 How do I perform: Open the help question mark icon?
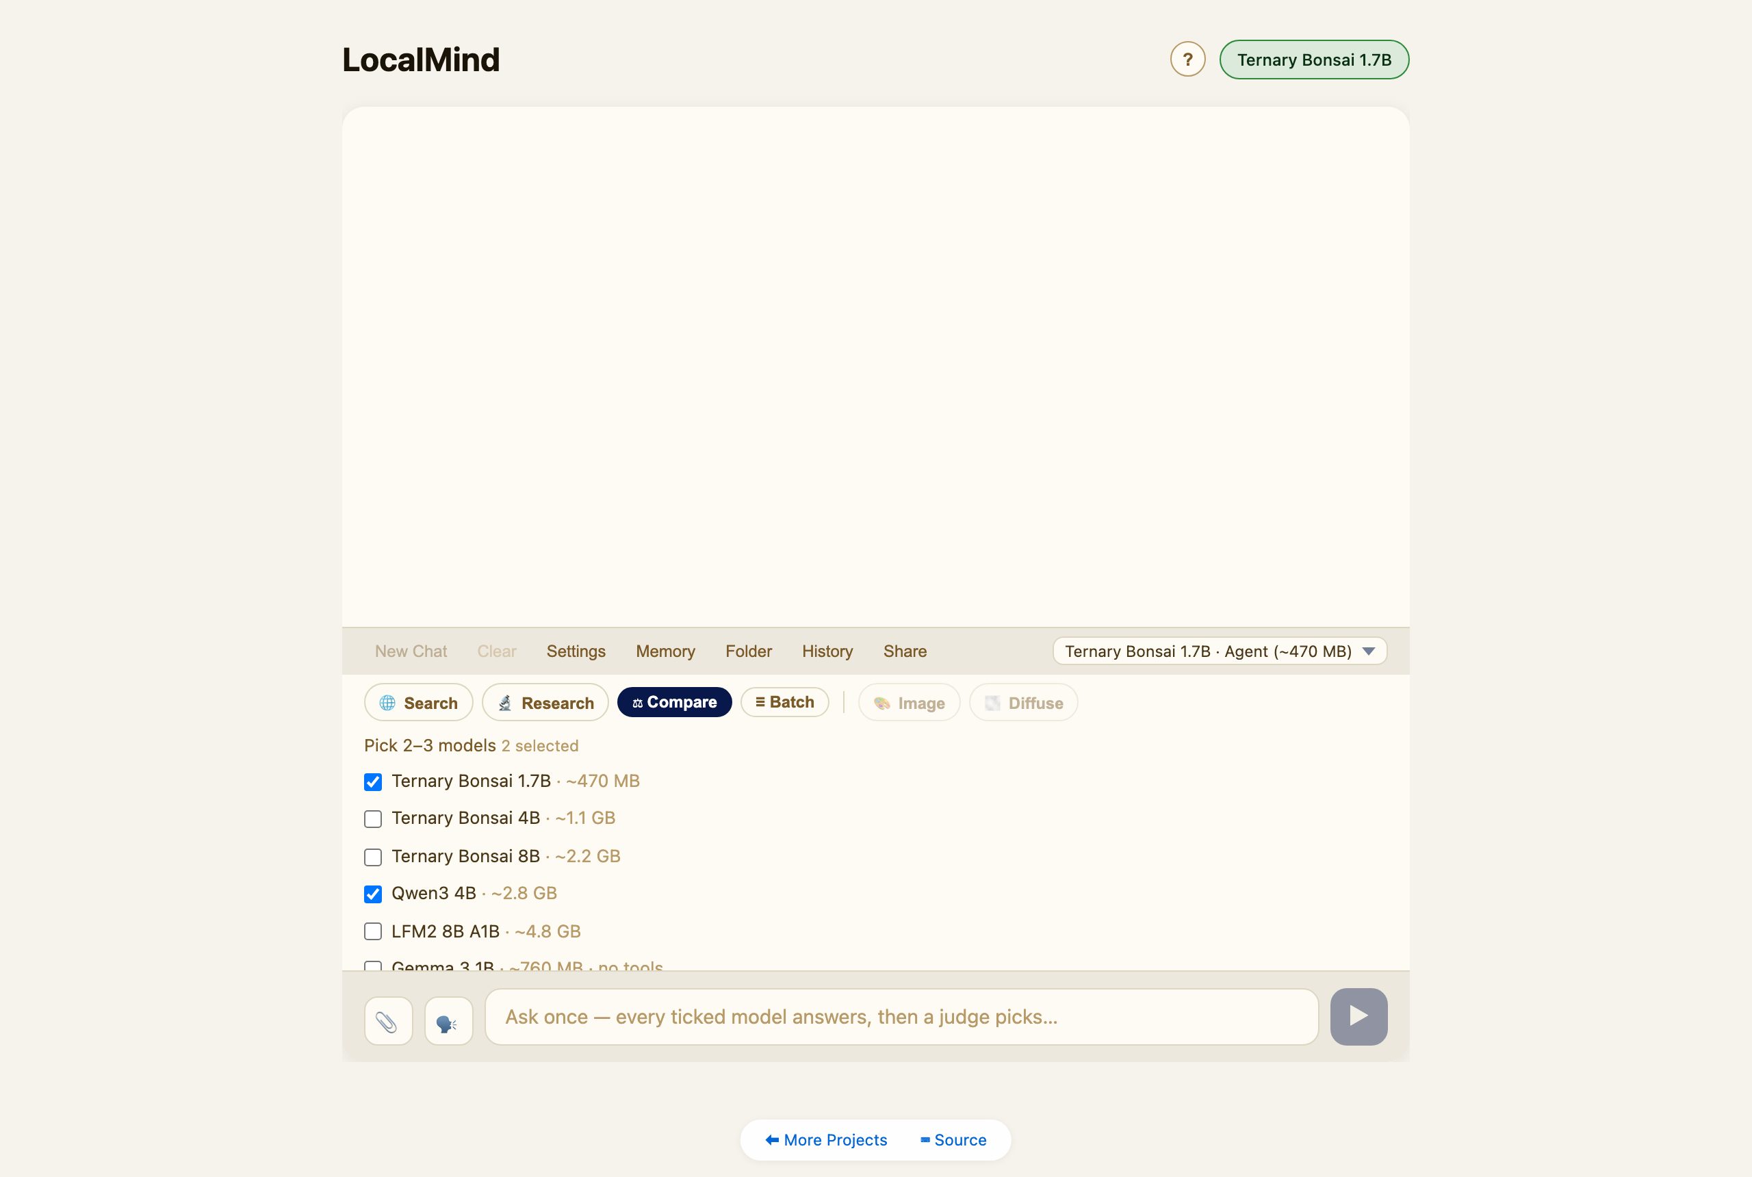pos(1187,60)
